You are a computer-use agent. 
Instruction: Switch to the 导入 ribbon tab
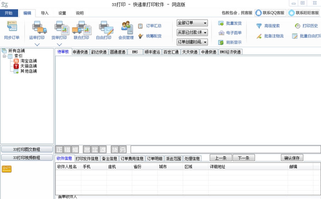tap(45, 13)
